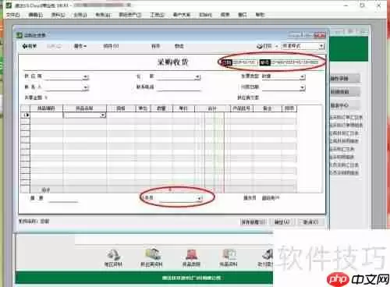This screenshot has width=390, height=287.
Task: Click the printer 打印 icon
Action: point(264,46)
